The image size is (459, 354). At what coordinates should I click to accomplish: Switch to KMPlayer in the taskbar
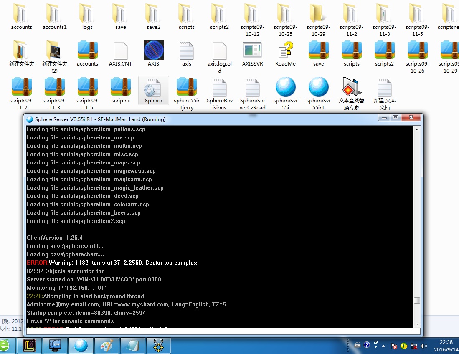coord(55,346)
